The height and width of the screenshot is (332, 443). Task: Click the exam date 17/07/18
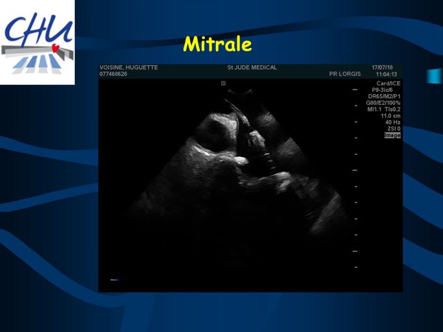tap(382, 68)
